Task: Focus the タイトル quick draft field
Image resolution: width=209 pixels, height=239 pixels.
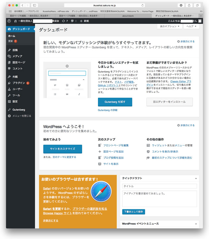Action: click(160, 186)
